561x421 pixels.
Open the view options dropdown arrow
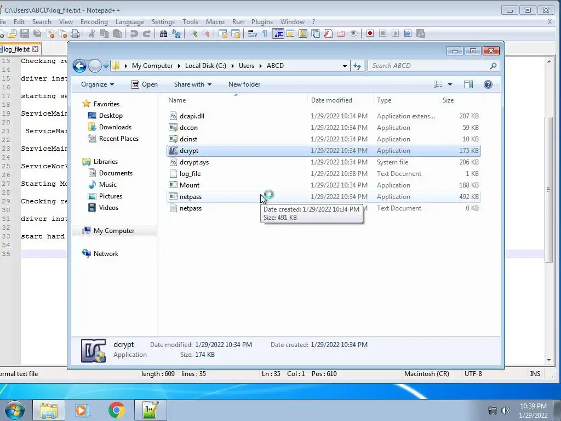coord(450,84)
